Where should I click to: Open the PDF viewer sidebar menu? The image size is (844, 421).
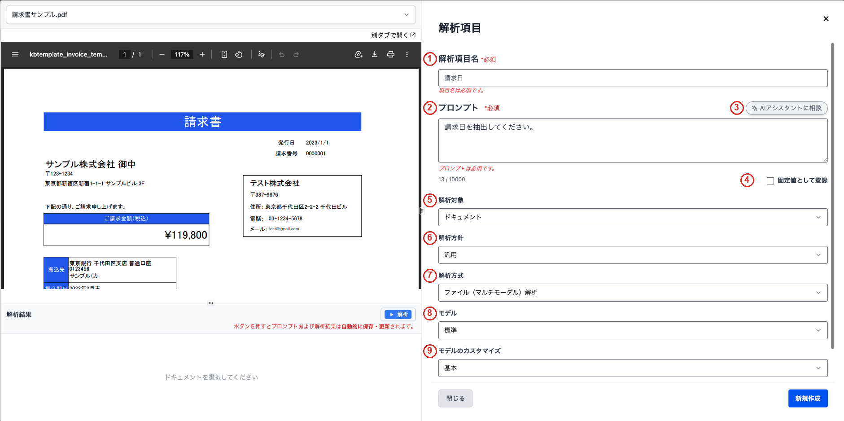(15, 54)
